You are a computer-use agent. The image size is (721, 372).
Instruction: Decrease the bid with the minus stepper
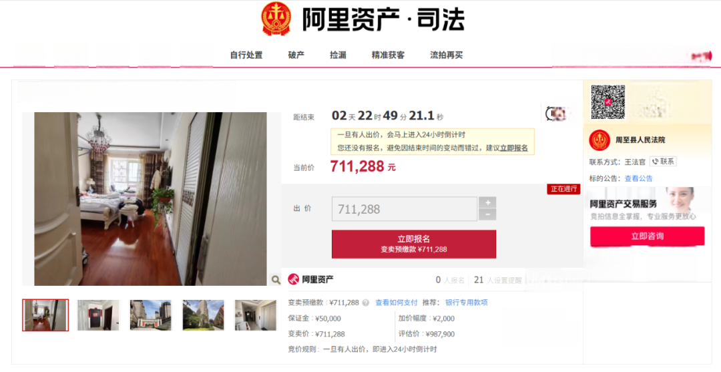(x=487, y=215)
